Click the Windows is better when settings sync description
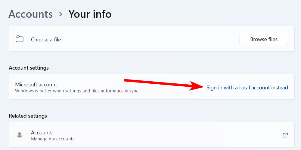 pos(77,91)
